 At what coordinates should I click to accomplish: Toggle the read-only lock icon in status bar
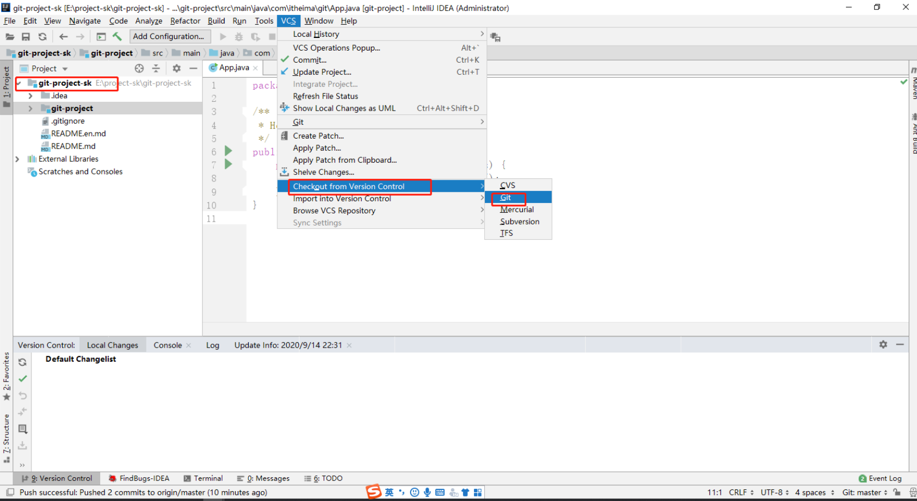pyautogui.click(x=897, y=492)
